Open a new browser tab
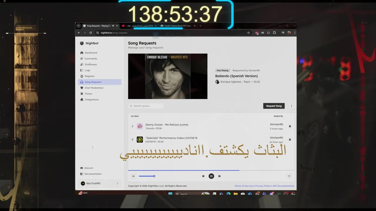The height and width of the screenshot is (211, 376). tap(200, 26)
